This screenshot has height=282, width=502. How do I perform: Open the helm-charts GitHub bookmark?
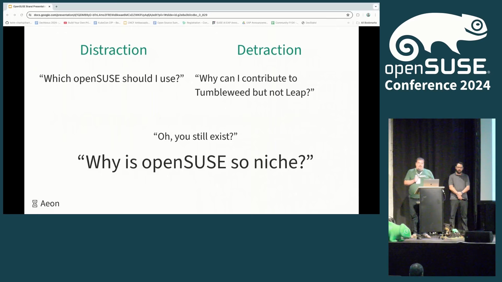(19, 23)
